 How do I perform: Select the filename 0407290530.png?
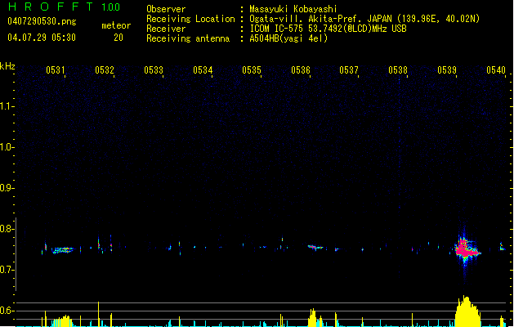click(42, 22)
